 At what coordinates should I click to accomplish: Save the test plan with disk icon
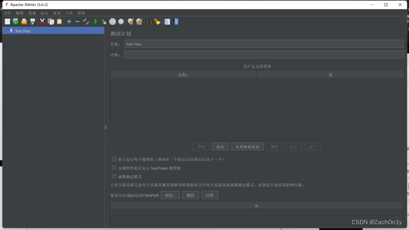pos(32,22)
